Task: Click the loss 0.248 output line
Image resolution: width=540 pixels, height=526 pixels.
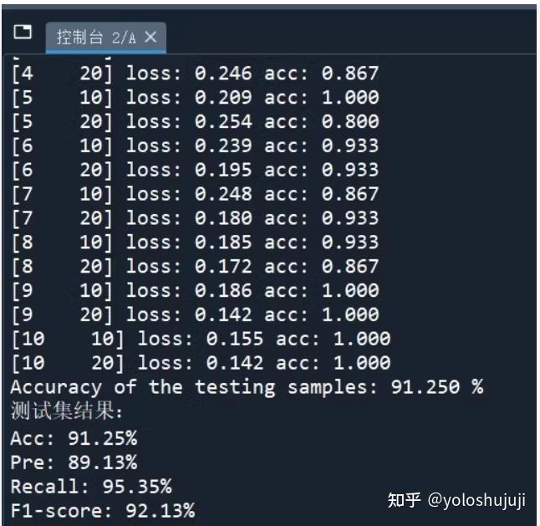Action: [195, 195]
